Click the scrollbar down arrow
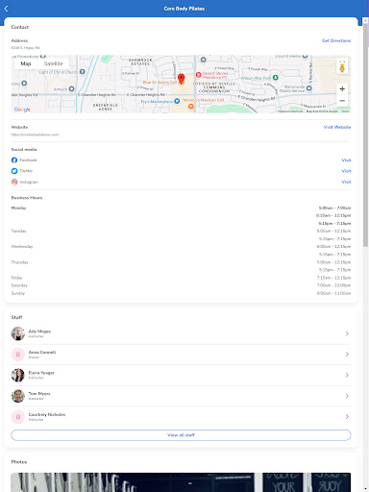369x492 pixels. pos(365,489)
